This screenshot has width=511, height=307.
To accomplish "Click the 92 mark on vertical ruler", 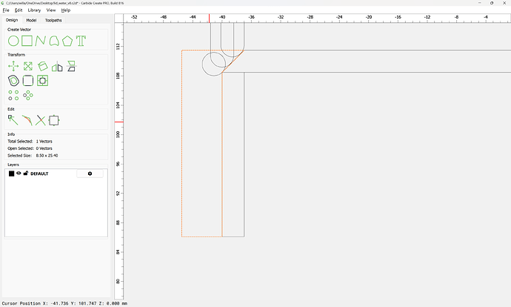I will click(118, 193).
